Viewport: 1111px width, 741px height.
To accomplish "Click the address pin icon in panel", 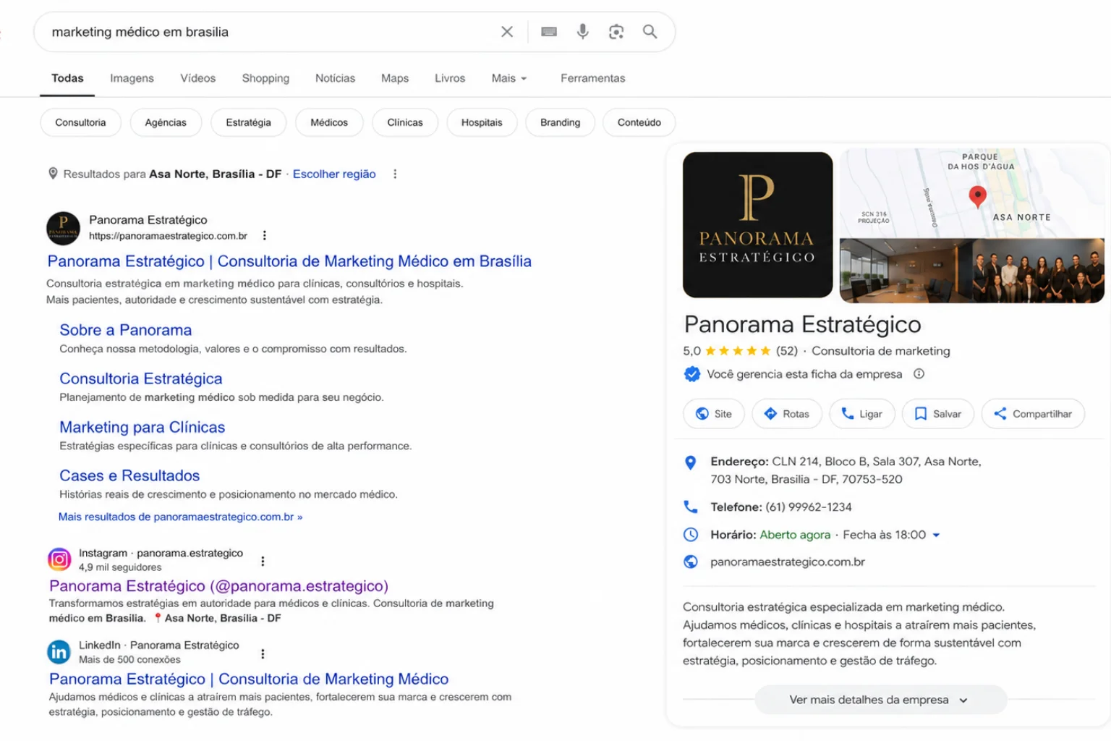I will coord(691,462).
